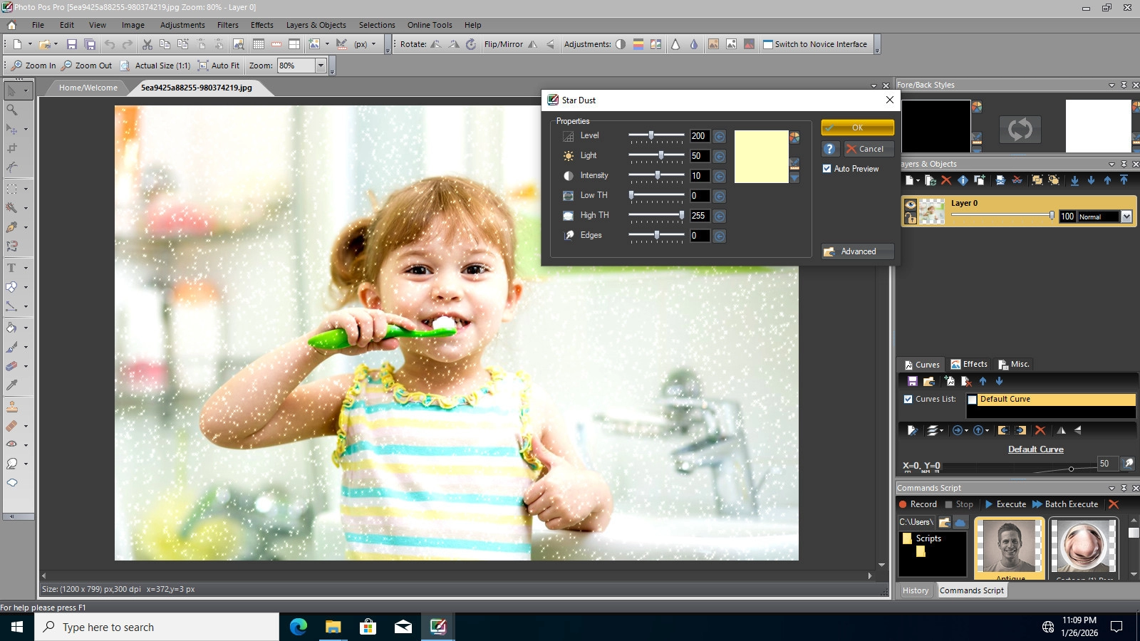Click the Cut scissors icon in the toolbar
This screenshot has height=641, width=1140.
(x=147, y=44)
